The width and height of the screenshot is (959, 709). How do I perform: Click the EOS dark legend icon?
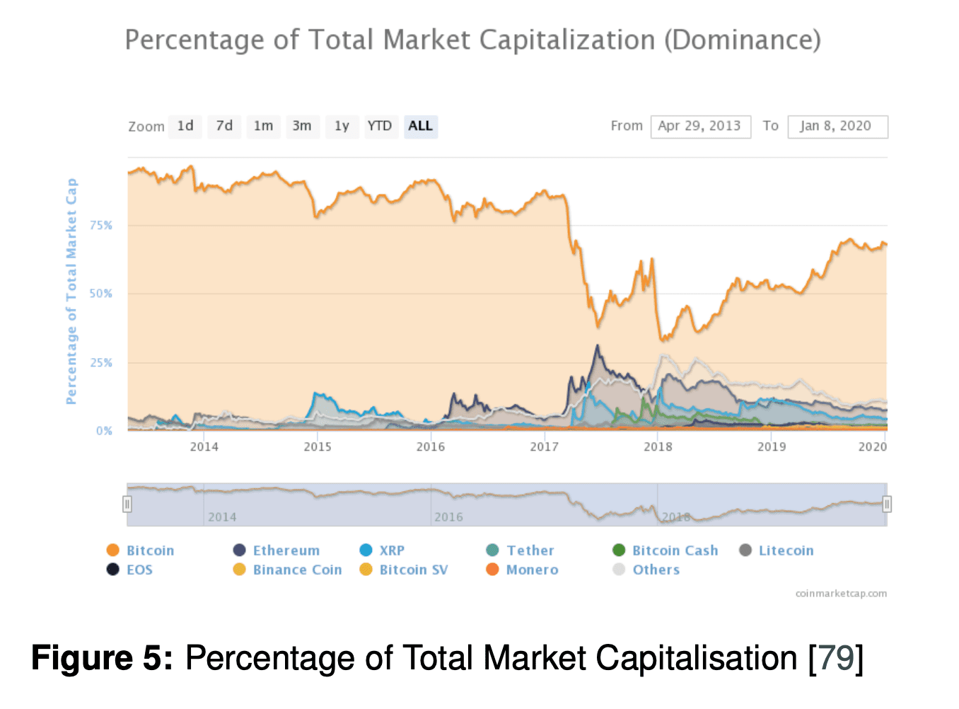coord(112,570)
